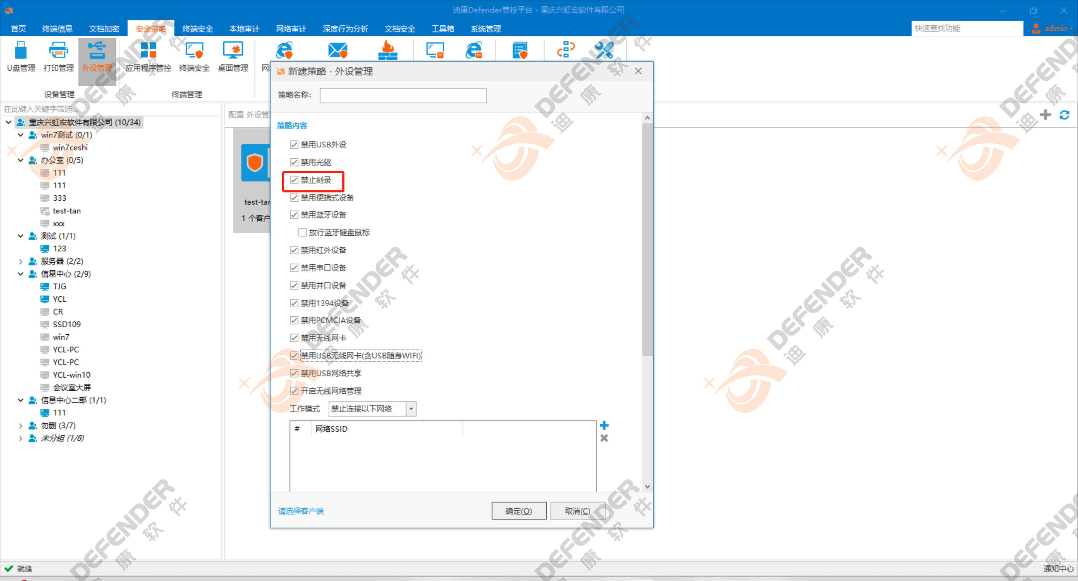Click the firewall flame icon
The width and height of the screenshot is (1078, 581).
coord(388,51)
